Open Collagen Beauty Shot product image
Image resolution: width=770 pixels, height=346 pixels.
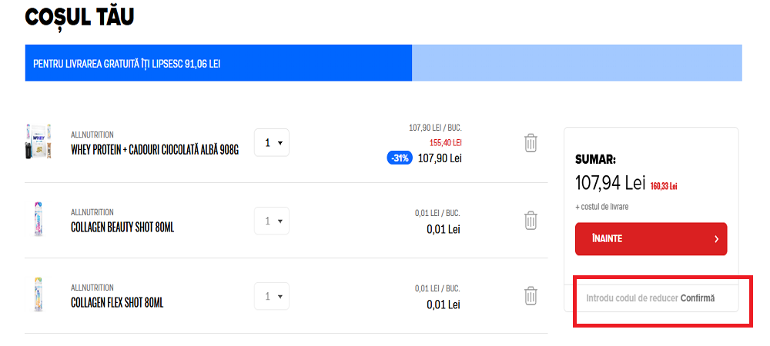click(x=38, y=220)
